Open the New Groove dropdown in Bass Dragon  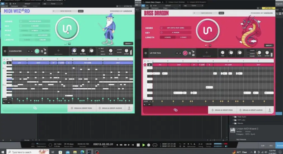point(205,13)
